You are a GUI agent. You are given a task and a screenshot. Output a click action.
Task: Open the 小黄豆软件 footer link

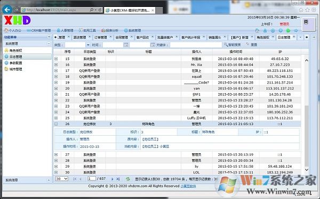click(x=188, y=186)
